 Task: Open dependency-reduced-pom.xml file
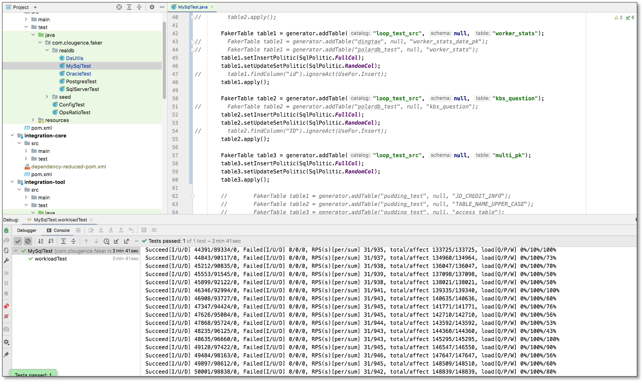[68, 167]
